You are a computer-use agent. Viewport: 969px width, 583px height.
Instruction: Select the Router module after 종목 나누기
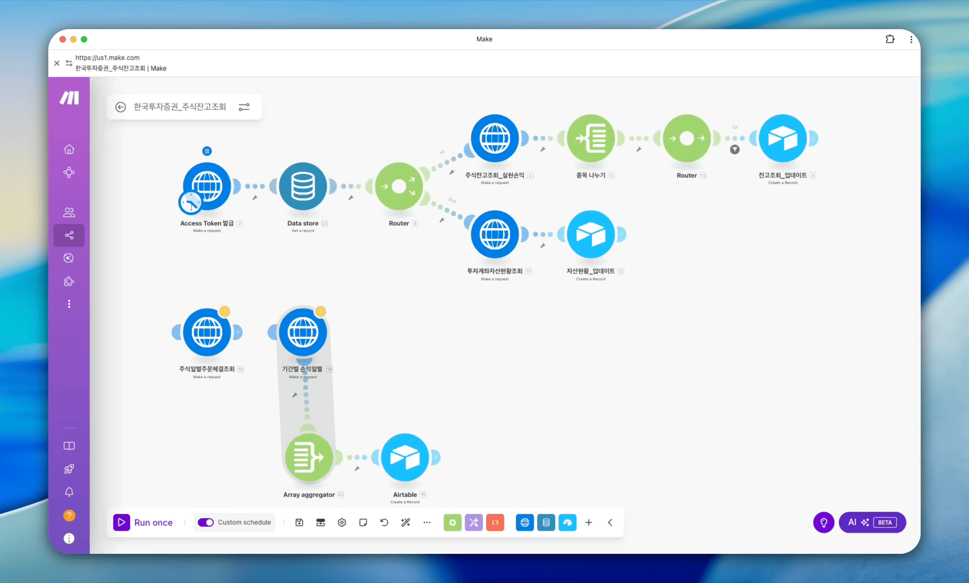(687, 138)
